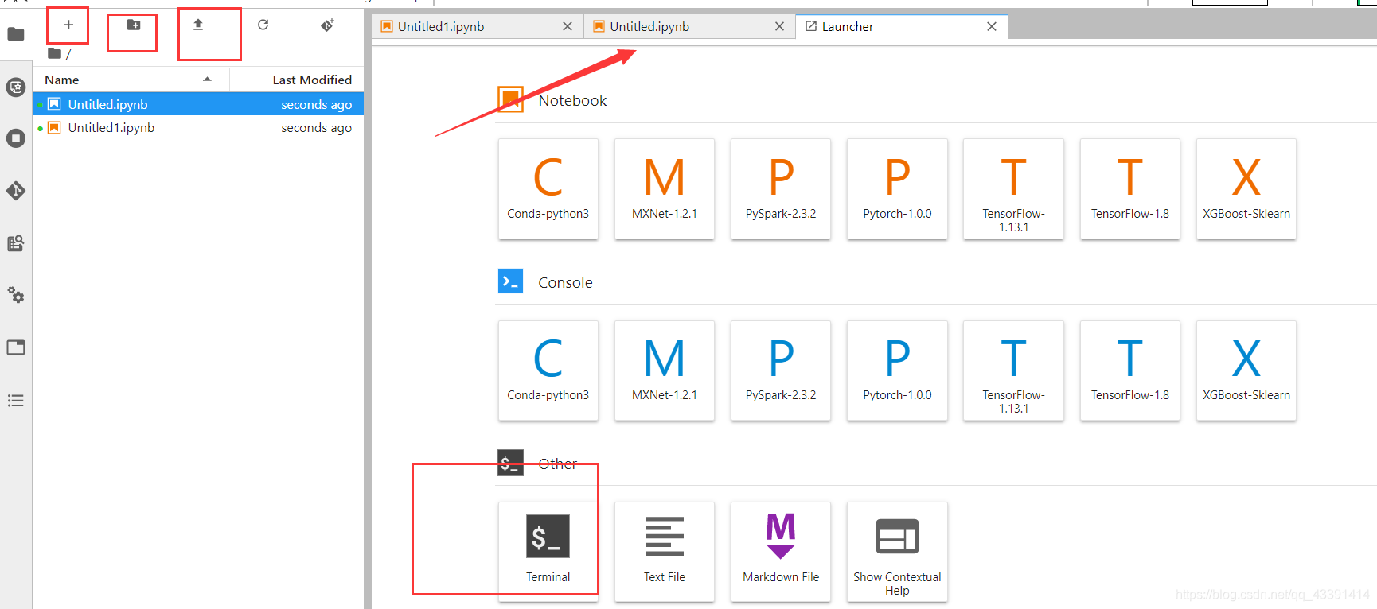Open a Pytorch-1.0.0 console

[x=897, y=370]
